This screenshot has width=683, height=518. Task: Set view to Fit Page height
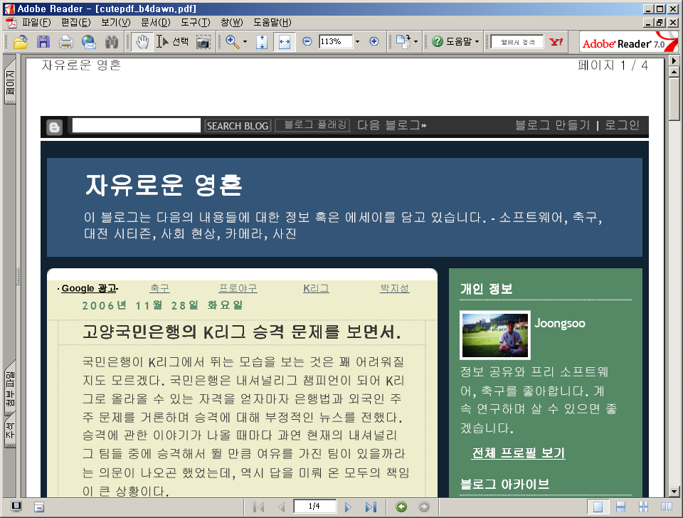tap(262, 42)
